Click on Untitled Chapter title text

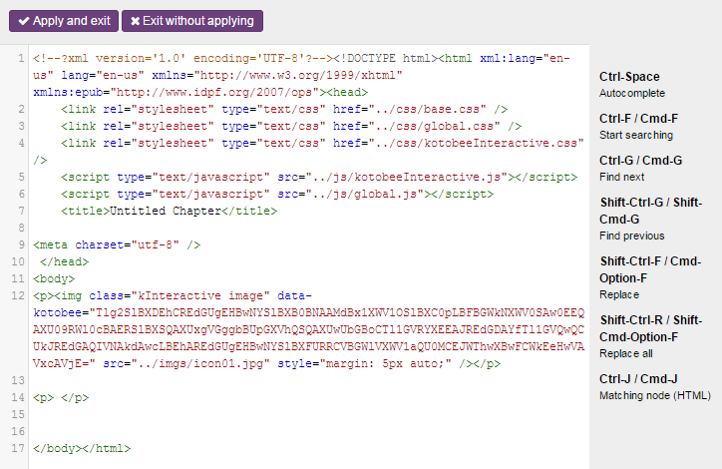click(x=166, y=211)
